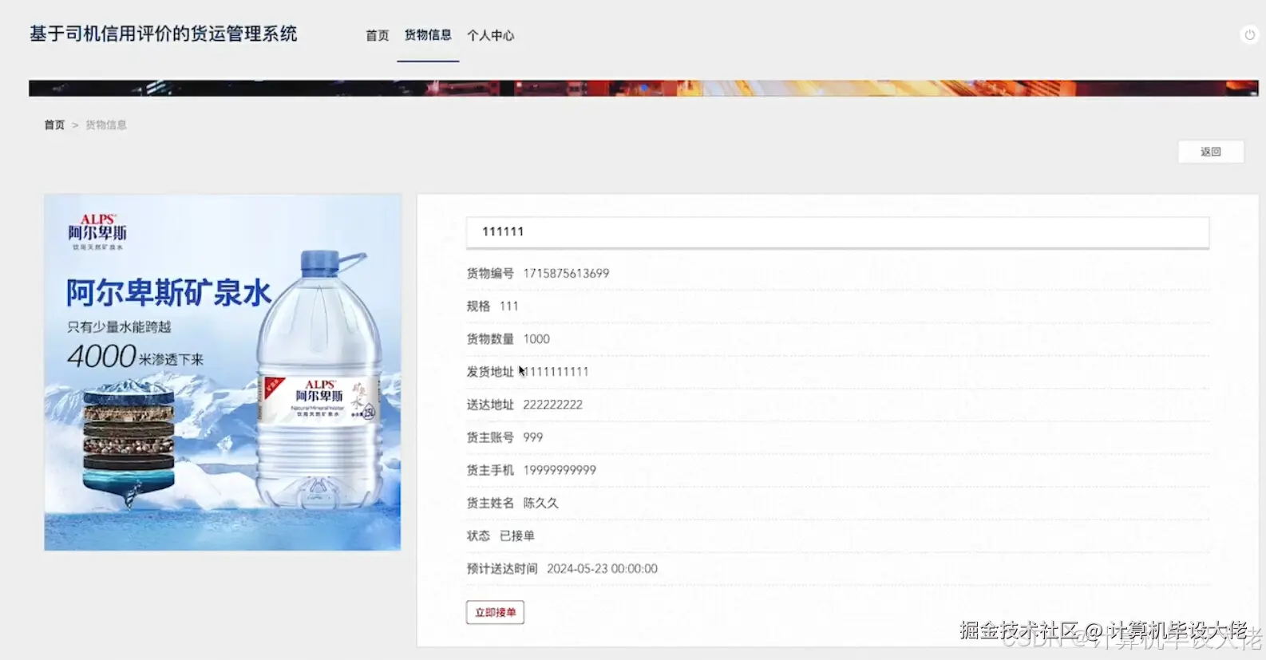Select delivery time 2024-05-23 00:00:00

pyautogui.click(x=602, y=568)
